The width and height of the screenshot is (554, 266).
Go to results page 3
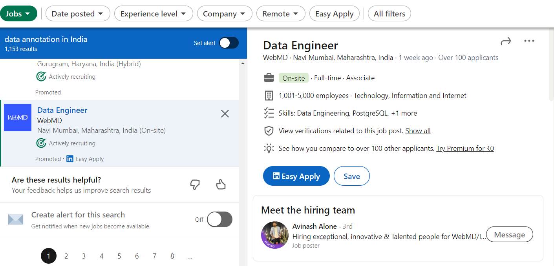84,256
